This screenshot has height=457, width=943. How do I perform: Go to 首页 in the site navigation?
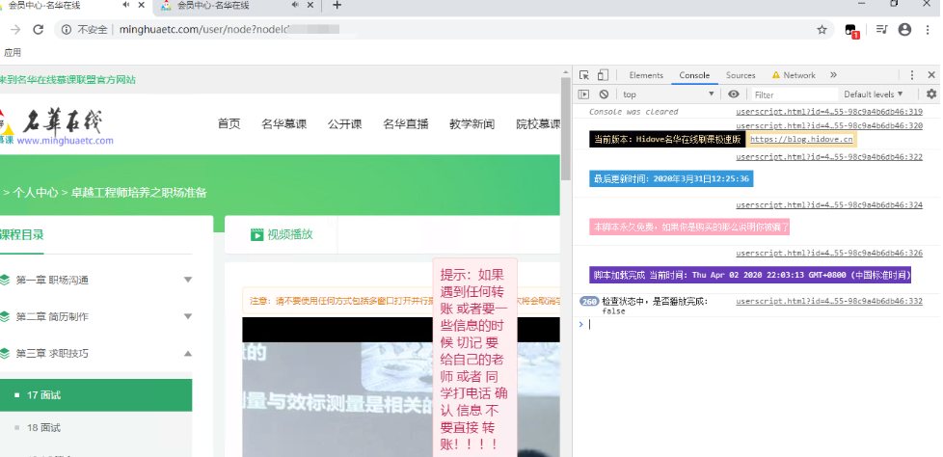coord(229,124)
